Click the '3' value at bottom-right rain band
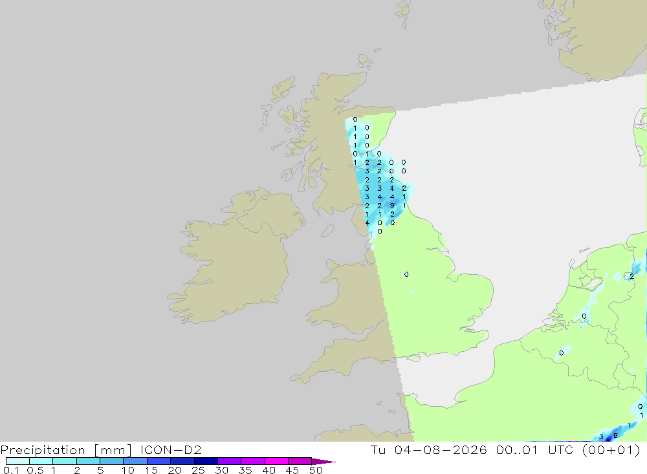The height and width of the screenshot is (474, 647). [601, 437]
